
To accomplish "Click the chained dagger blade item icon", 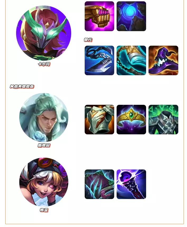I will coord(99,60).
